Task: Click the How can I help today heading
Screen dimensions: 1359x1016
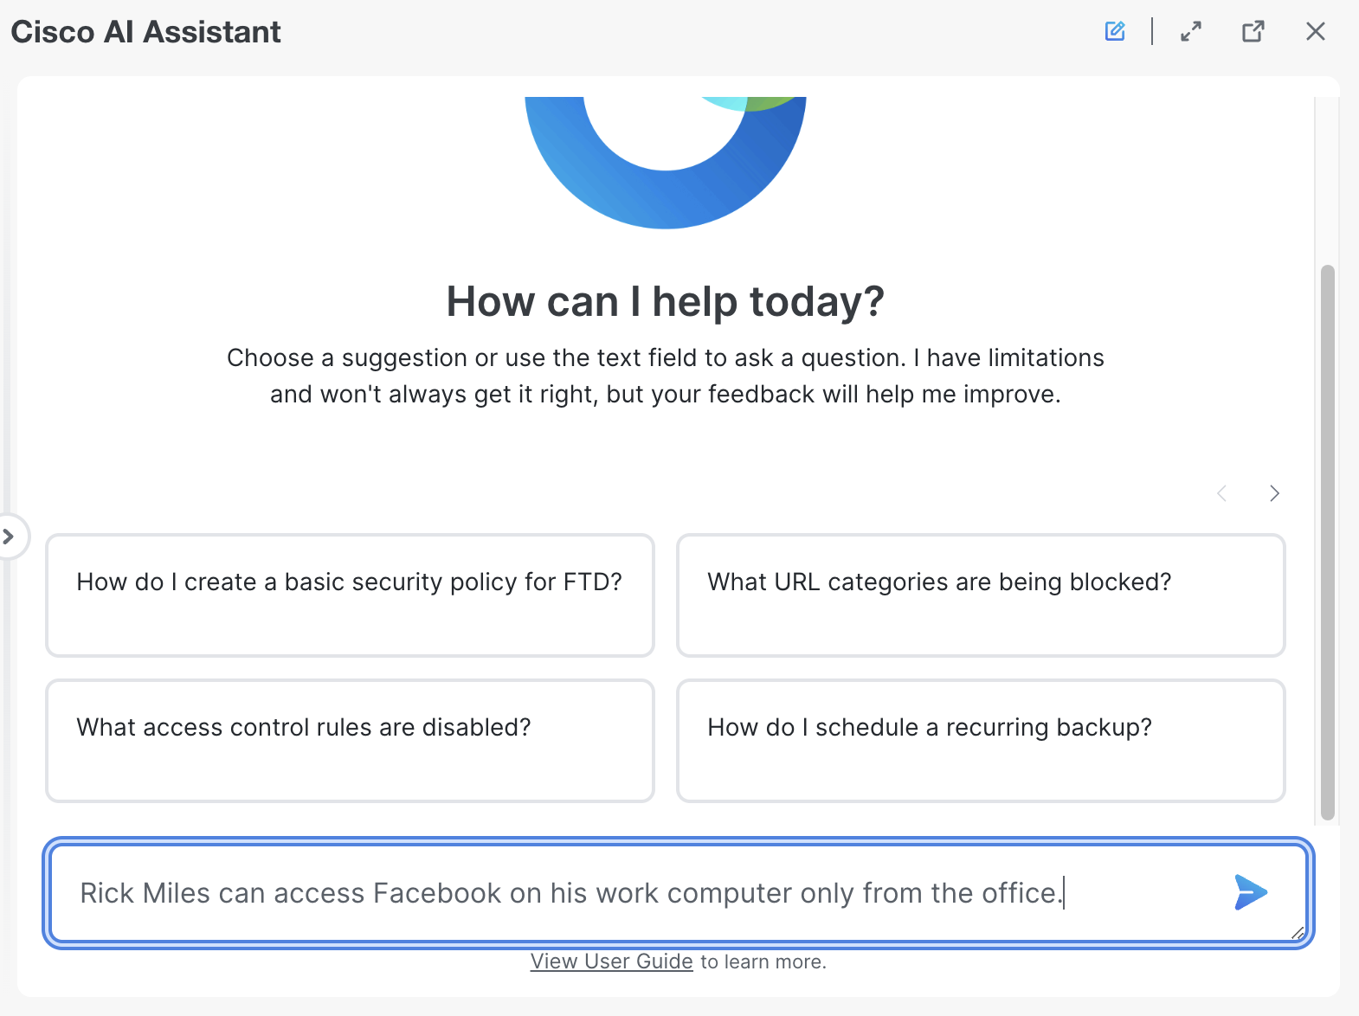Action: tap(665, 302)
